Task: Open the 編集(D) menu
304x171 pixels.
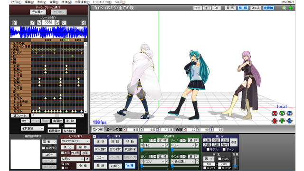Action: (29, 2)
